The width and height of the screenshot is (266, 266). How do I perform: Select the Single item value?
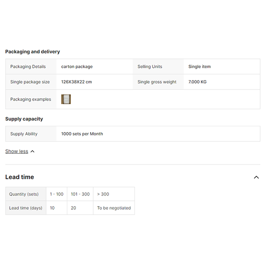199,66
